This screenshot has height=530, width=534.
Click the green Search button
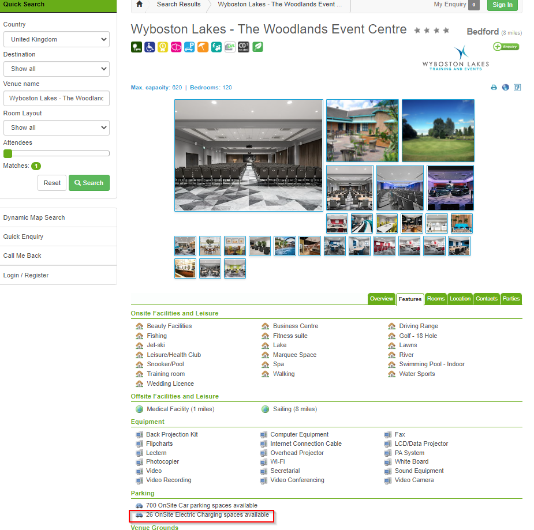(89, 183)
